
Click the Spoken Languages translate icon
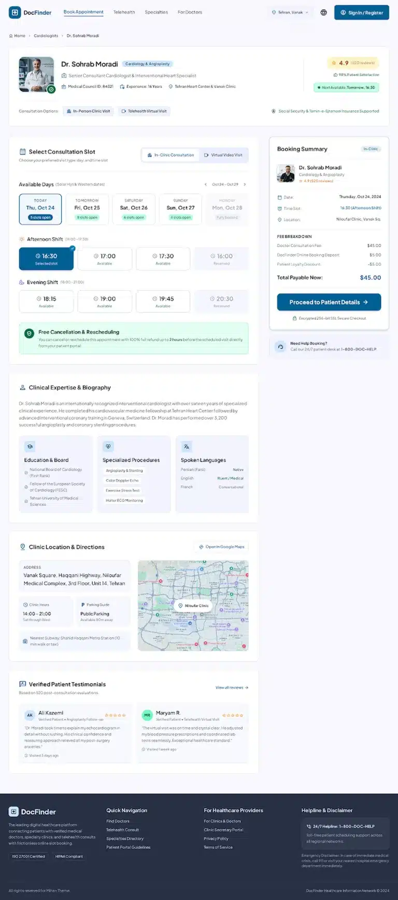point(187,447)
